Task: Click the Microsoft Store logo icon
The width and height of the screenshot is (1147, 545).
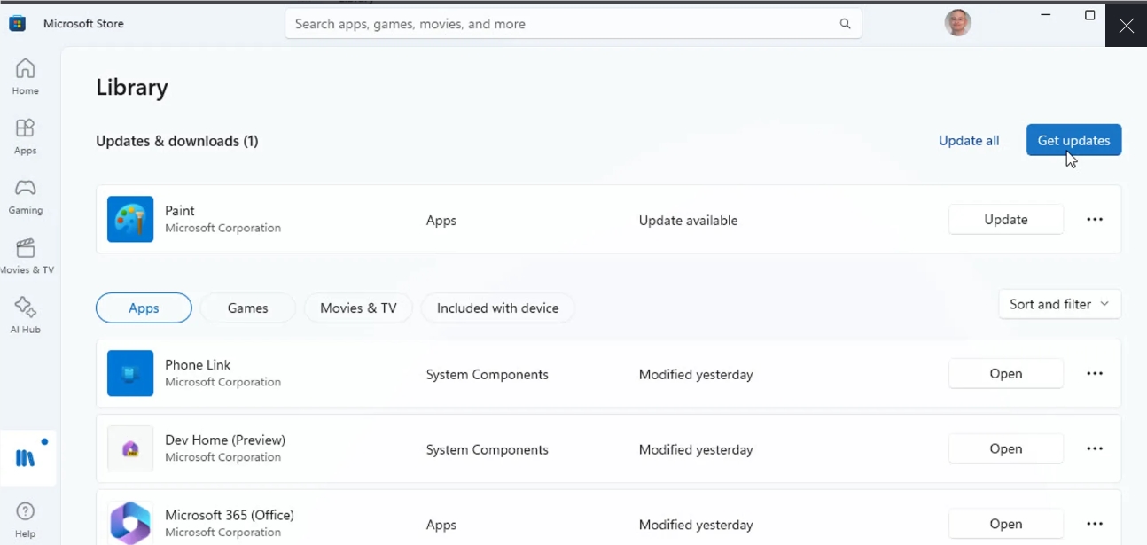Action: click(17, 24)
